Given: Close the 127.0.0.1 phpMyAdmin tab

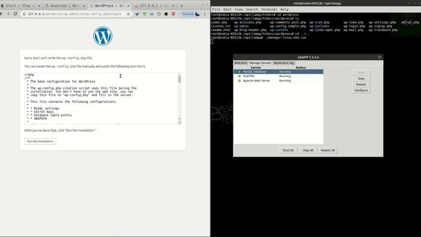Looking at the screenshot, I should point(173,6).
